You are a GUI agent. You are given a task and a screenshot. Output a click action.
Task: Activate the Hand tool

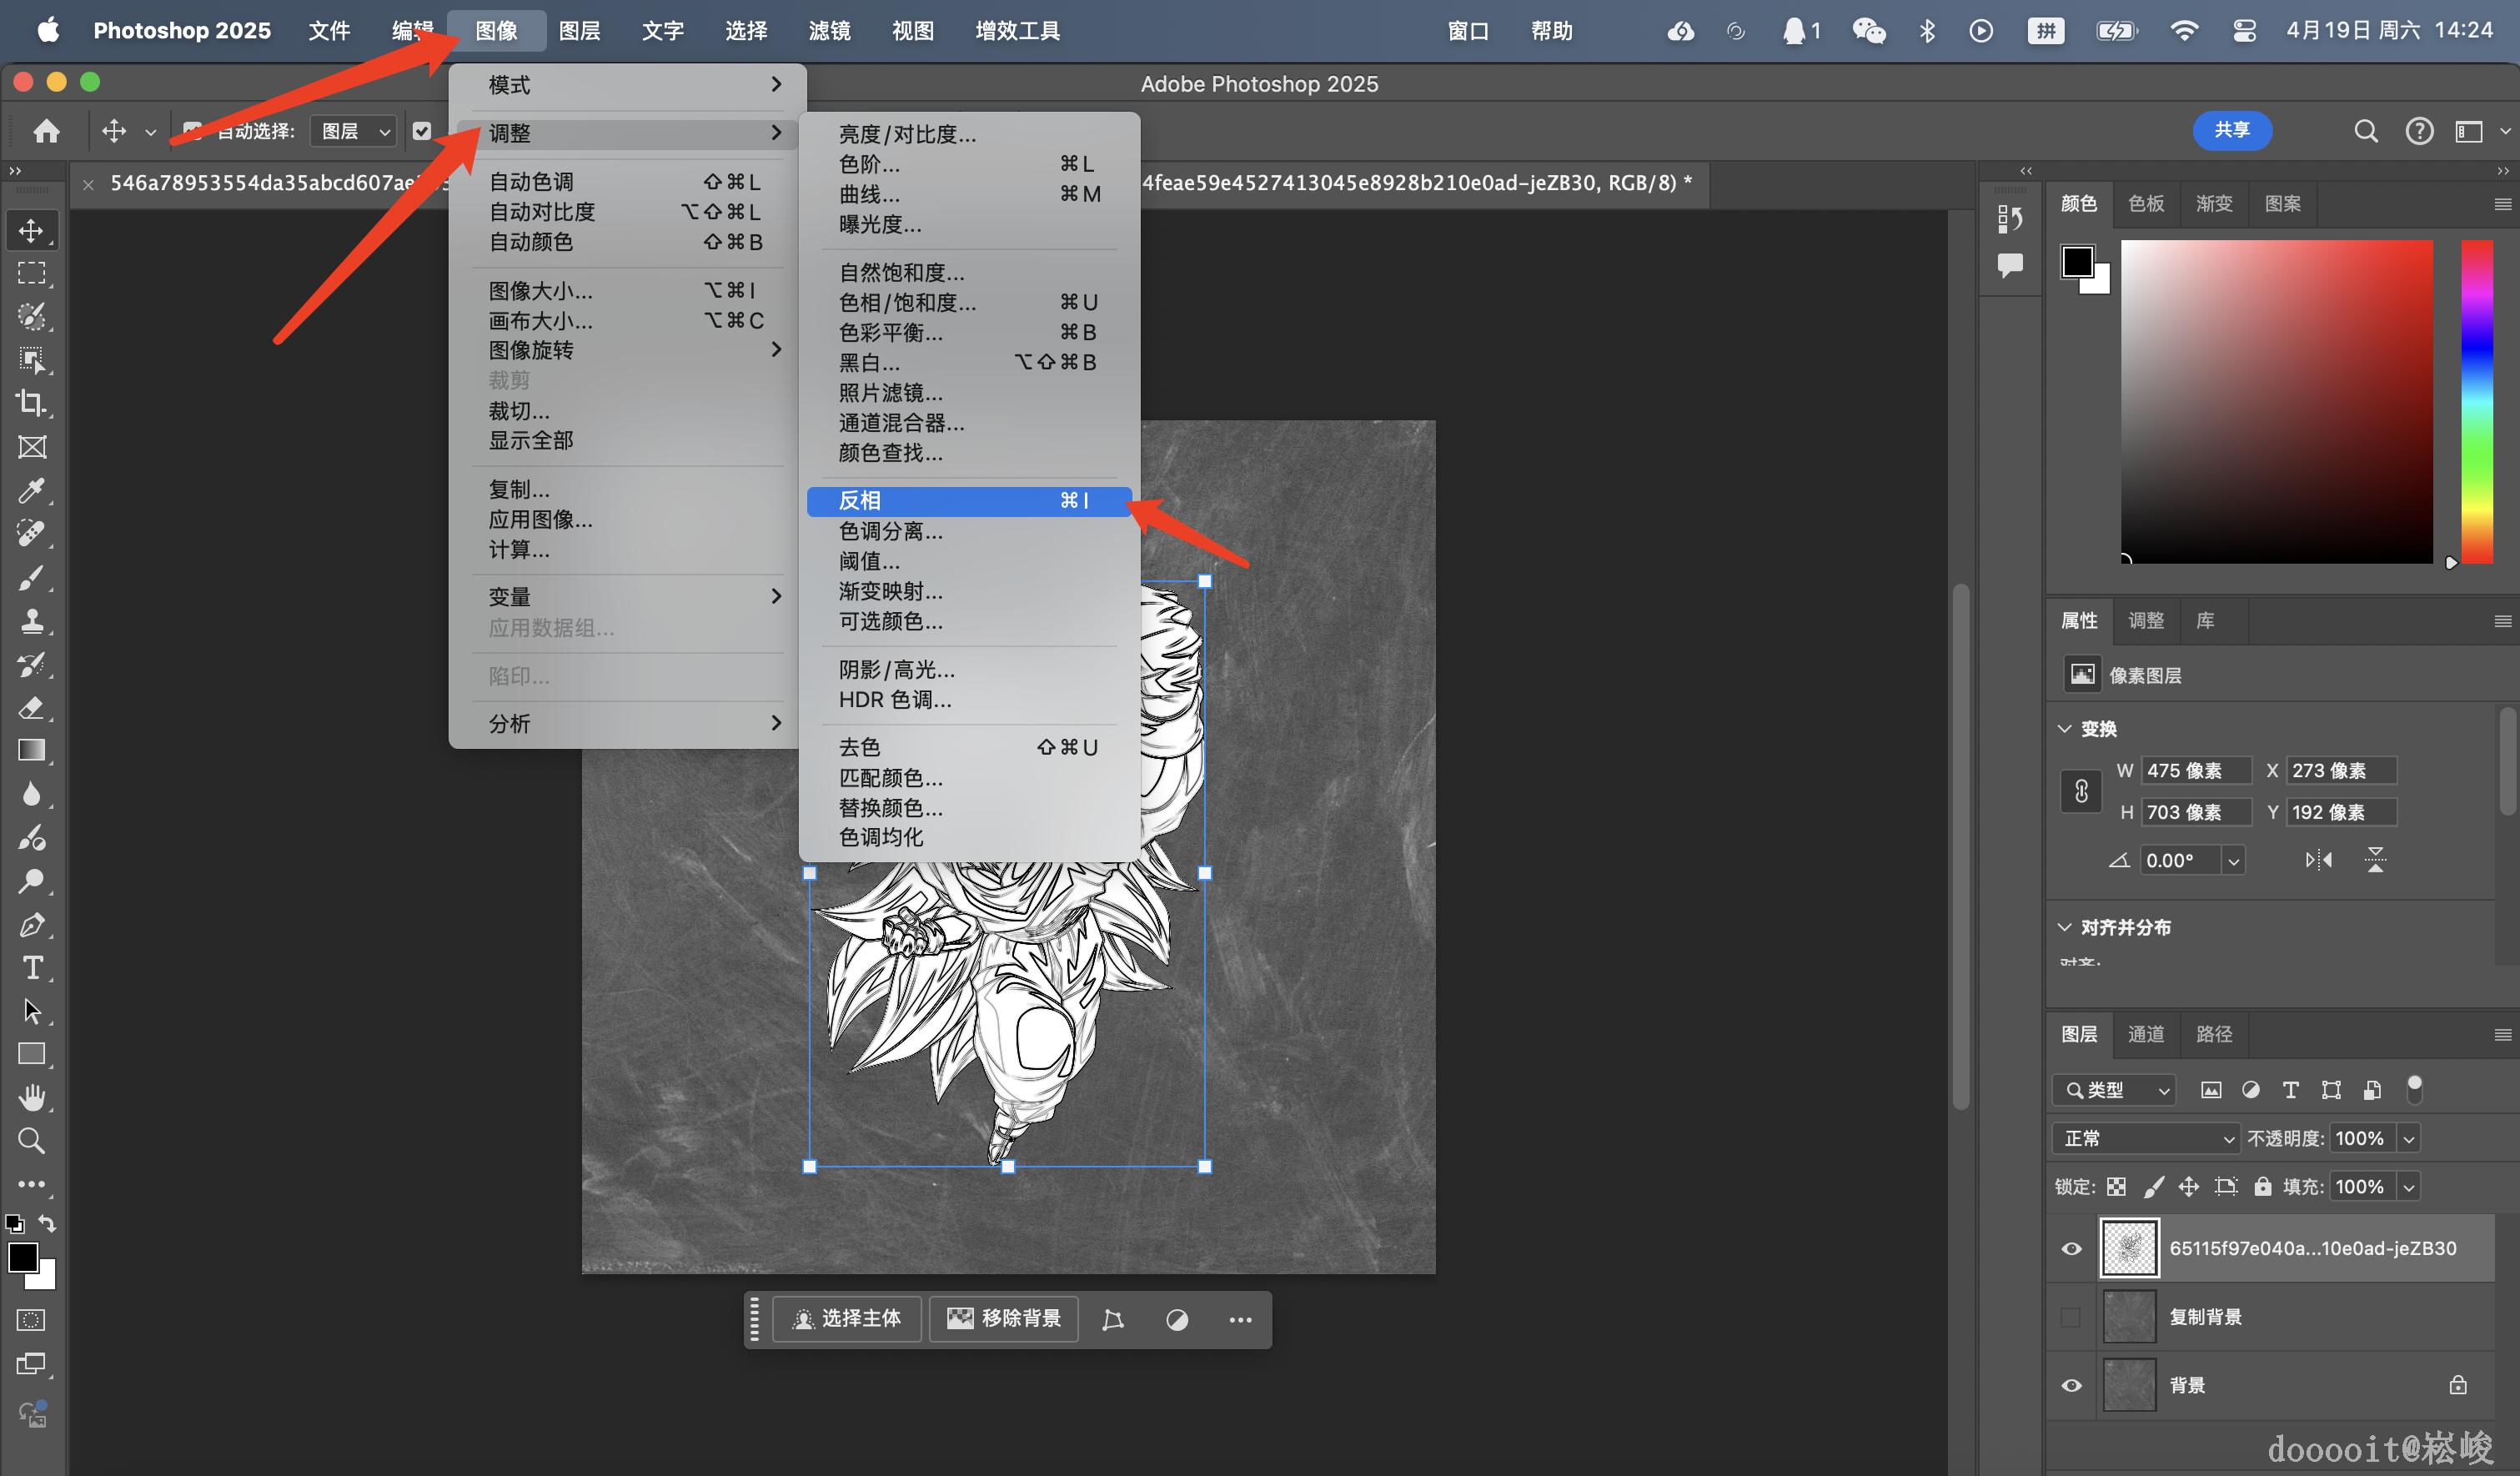(31, 1097)
